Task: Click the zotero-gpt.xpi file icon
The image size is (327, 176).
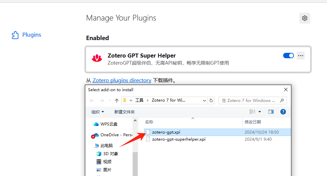Action: coord(148,132)
